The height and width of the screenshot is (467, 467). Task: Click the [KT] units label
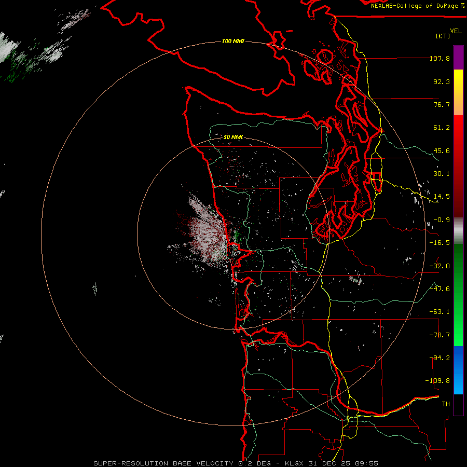coord(443,36)
